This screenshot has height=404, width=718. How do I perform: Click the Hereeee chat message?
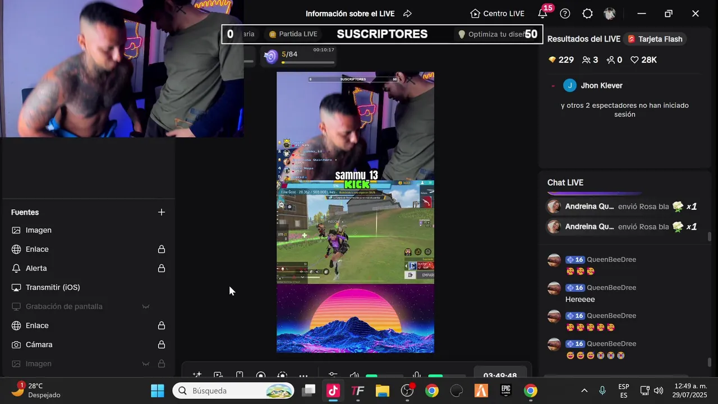click(x=580, y=300)
